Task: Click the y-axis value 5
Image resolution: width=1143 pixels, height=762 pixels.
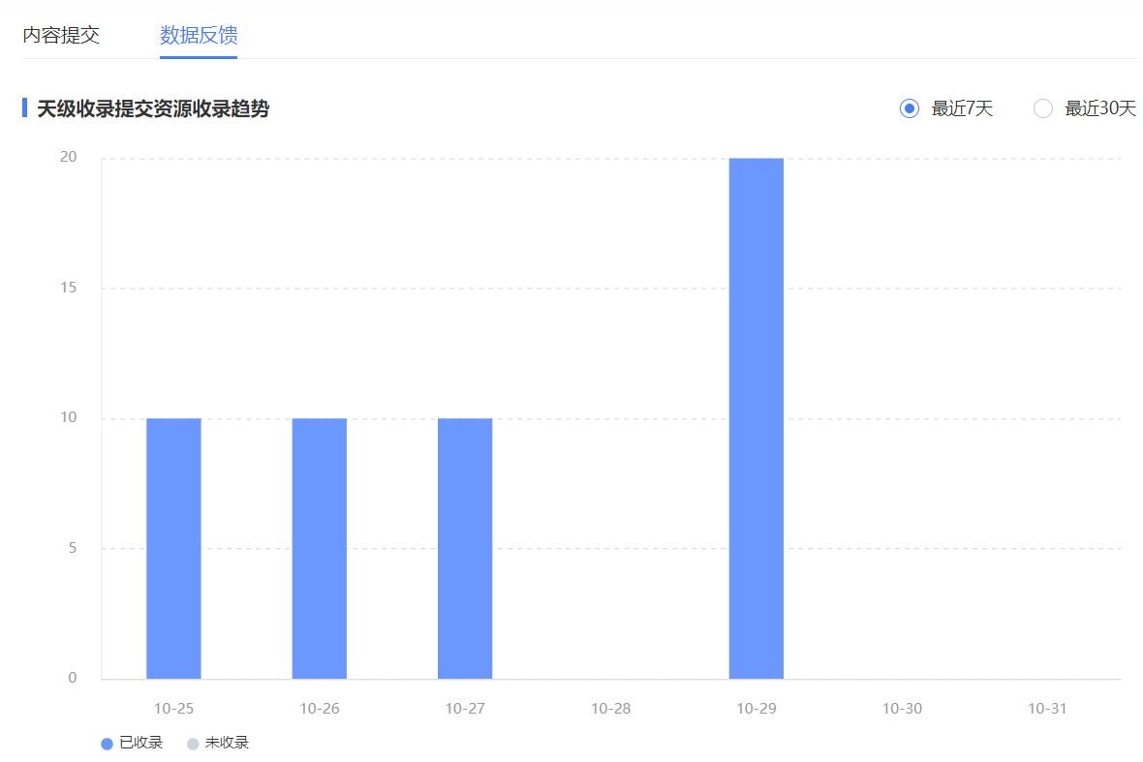Action: [73, 548]
